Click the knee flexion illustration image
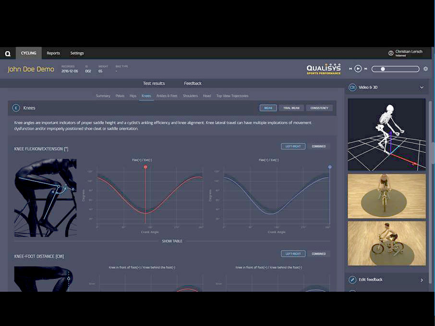The image size is (435, 326). point(45,198)
